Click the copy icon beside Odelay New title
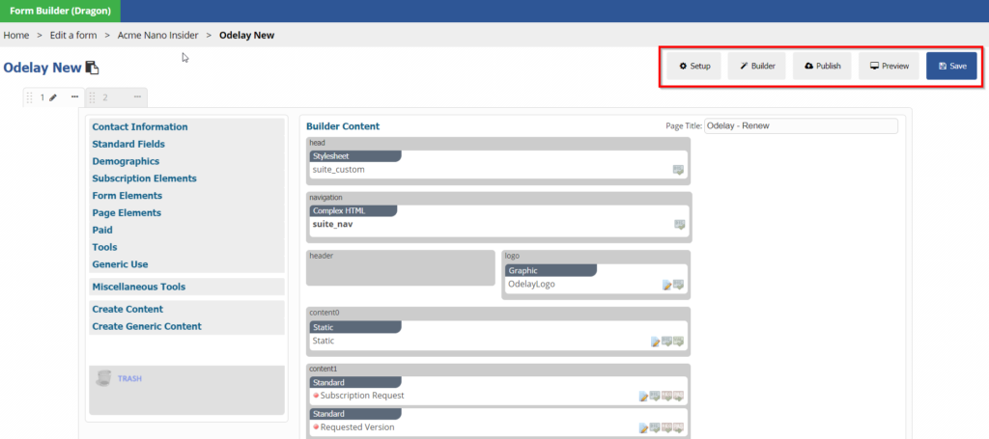 [x=92, y=68]
